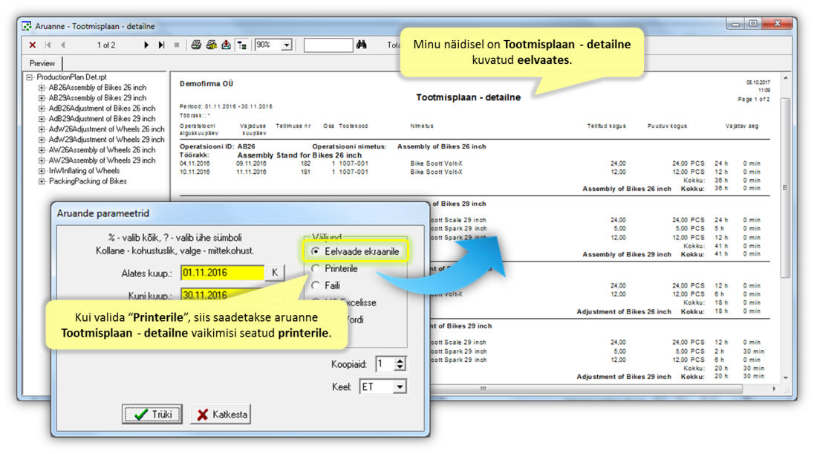Open printer setup icon in toolbar
Image resolution: width=814 pixels, height=454 pixels.
(212, 45)
